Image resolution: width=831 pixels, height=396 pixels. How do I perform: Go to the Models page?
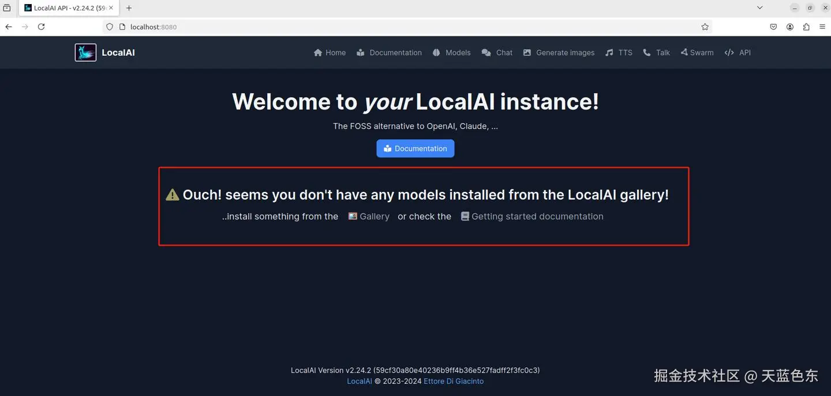click(x=451, y=52)
